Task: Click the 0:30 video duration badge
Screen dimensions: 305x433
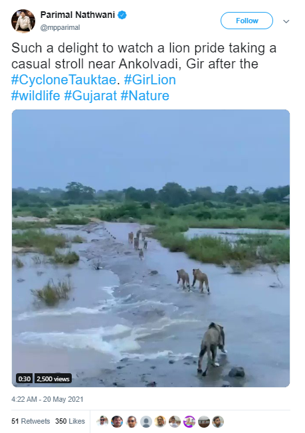Action: pyautogui.click(x=24, y=379)
